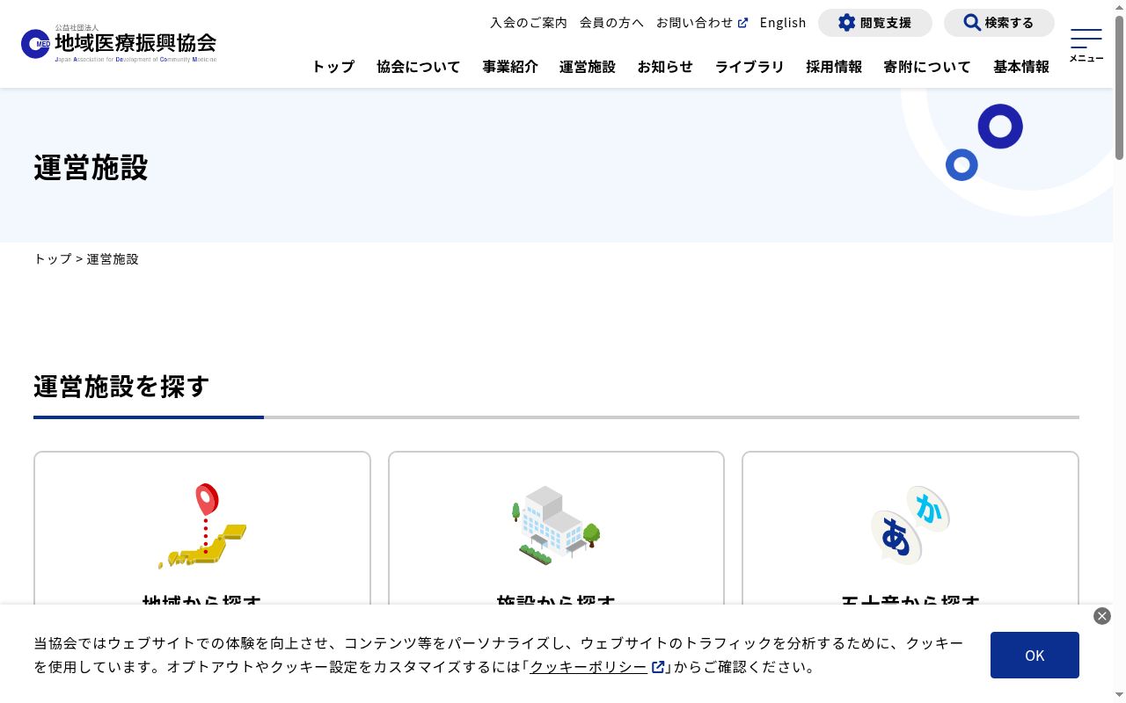The image size is (1126, 703).
Task: Click external-link icon after クッキーポリシー
Action: pos(658,667)
